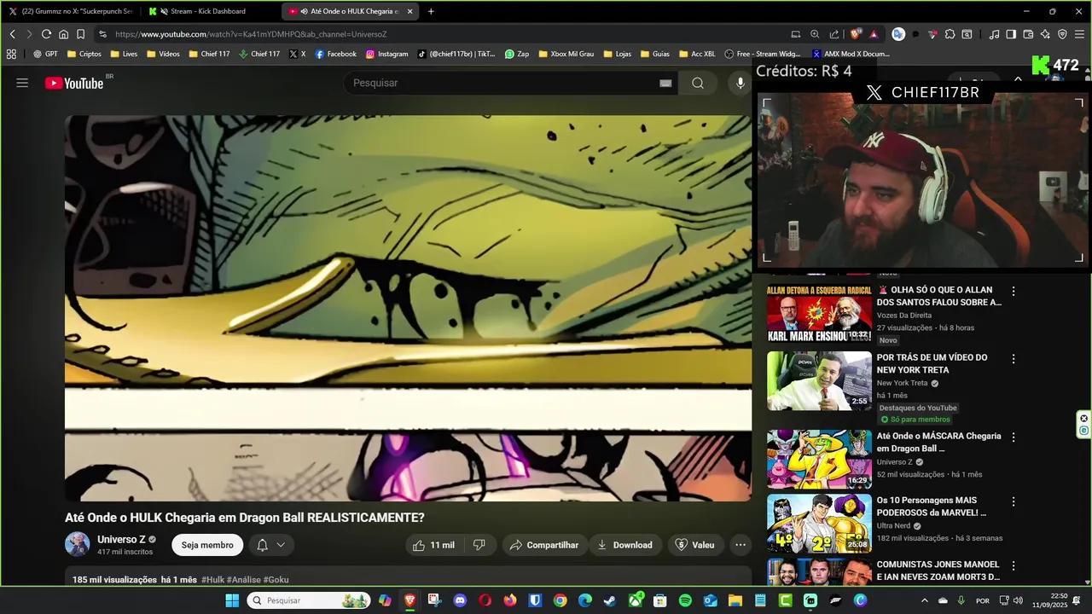The width and height of the screenshot is (1092, 614).
Task: Start voice search with the microphone icon
Action: [741, 83]
